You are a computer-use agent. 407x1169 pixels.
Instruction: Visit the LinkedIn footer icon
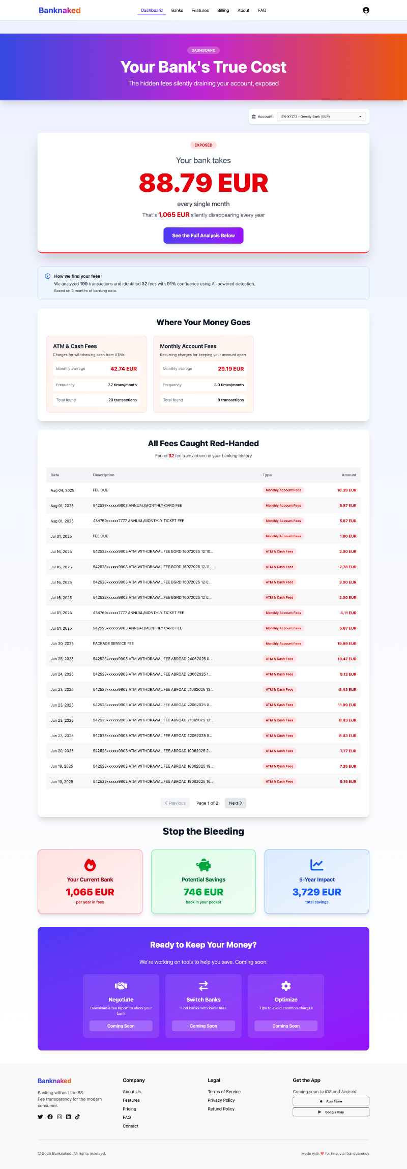click(x=68, y=1117)
